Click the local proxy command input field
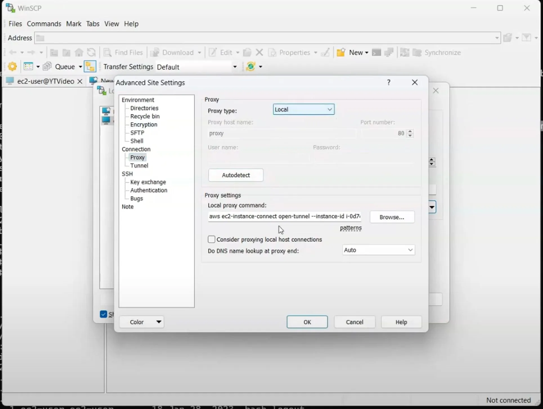 point(284,216)
